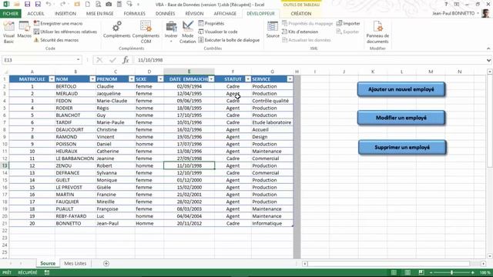Expand the Name Box dropdown
493x277 pixels.
pyautogui.click(x=78, y=60)
